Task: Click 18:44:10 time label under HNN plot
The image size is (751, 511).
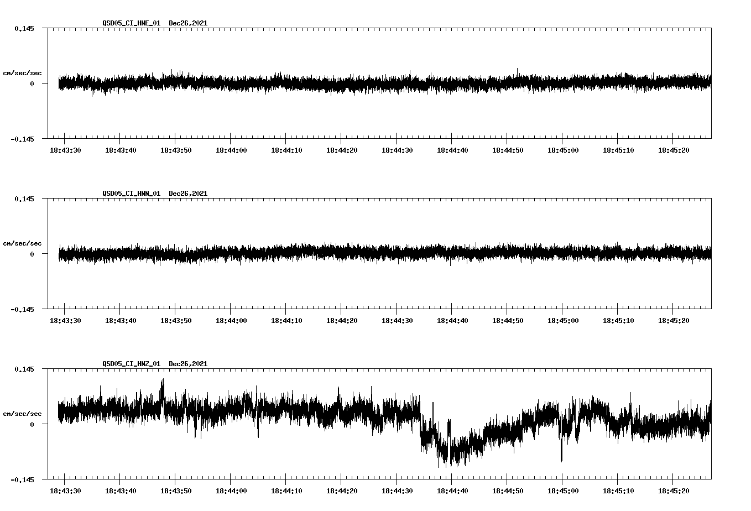Action: [x=286, y=321]
